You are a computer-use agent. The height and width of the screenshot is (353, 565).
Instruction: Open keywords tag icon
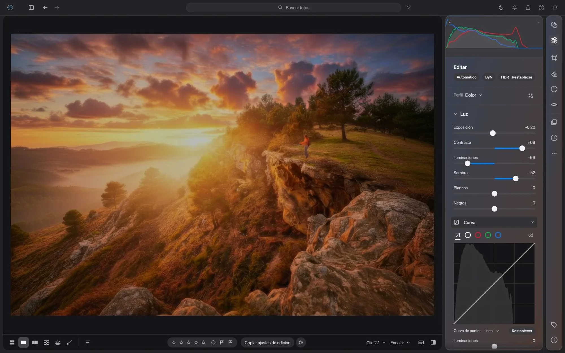554,325
